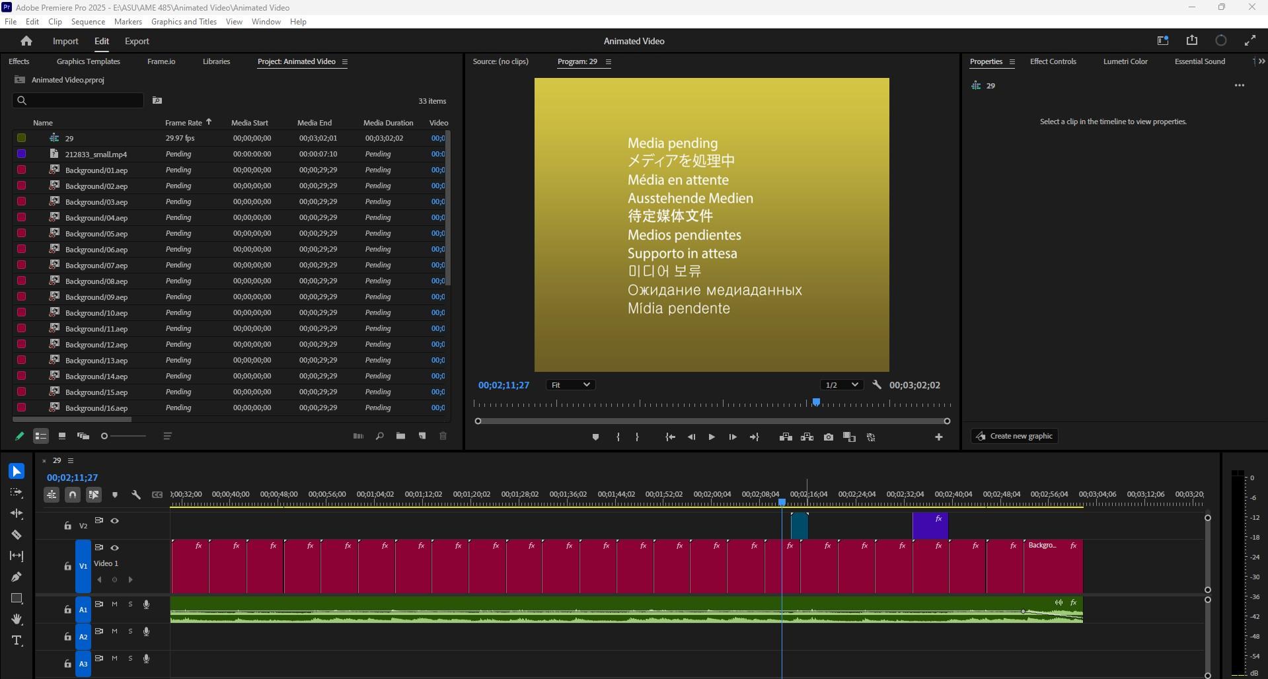Viewport: 1268px width, 679px height.
Task: Open Program: 29 panel menu
Action: (x=609, y=61)
